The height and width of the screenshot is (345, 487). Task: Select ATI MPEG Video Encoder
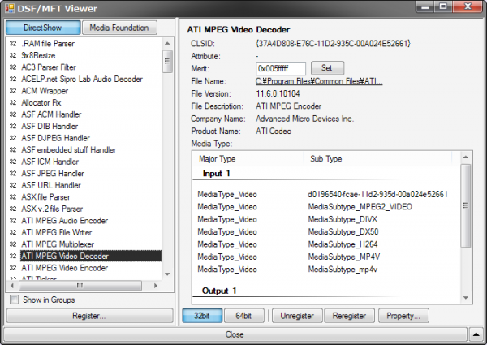[x=84, y=268]
